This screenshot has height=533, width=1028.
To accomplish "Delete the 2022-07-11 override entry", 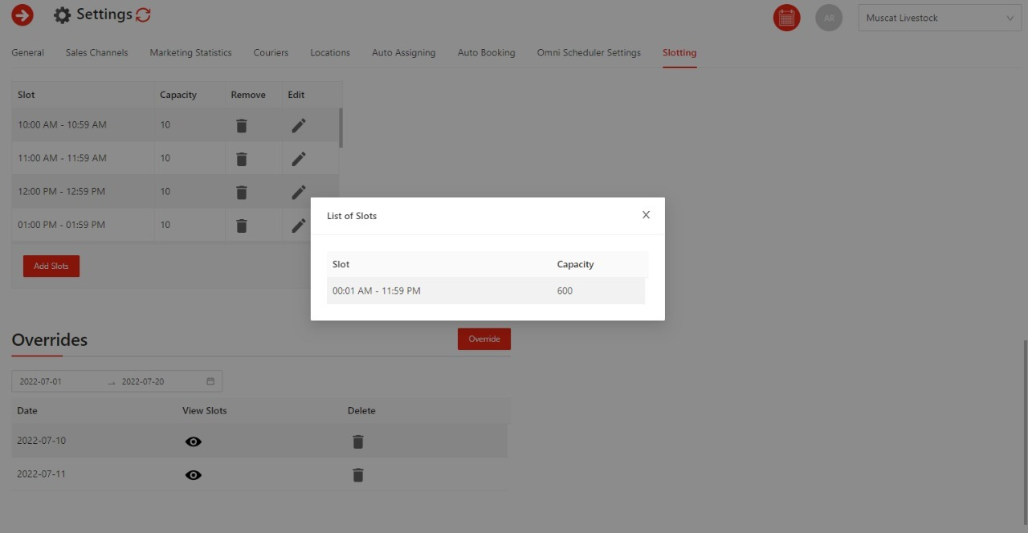I will pos(358,475).
